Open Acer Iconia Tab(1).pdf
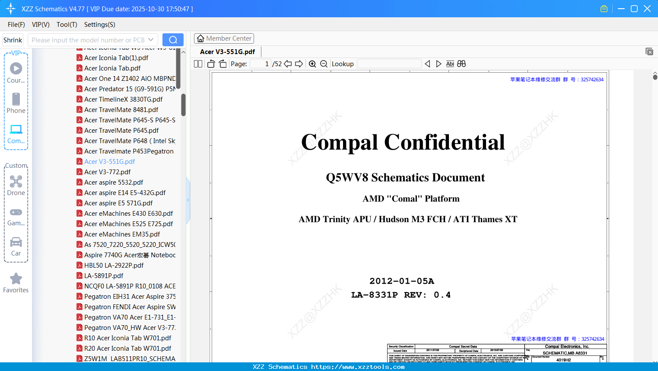Image resolution: width=658 pixels, height=371 pixels. (116, 58)
